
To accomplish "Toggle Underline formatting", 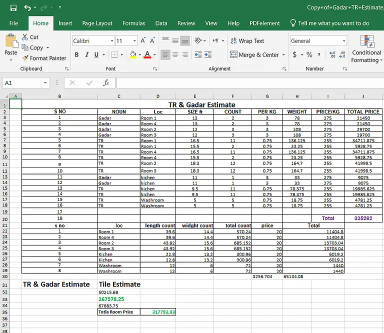I will tap(96, 54).
